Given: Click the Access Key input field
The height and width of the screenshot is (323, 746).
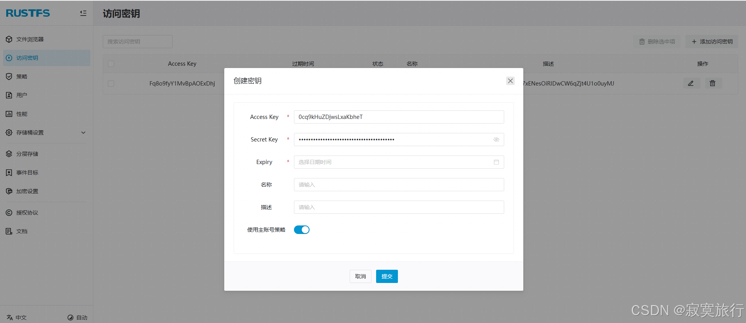Looking at the screenshot, I should click(x=399, y=117).
